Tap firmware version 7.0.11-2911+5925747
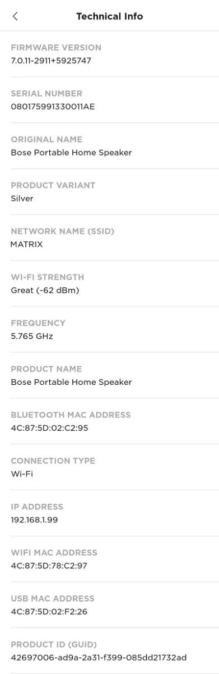The image size is (219, 674). (51, 61)
